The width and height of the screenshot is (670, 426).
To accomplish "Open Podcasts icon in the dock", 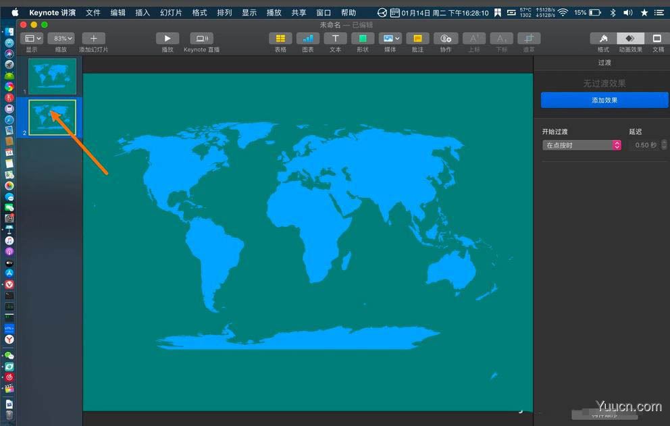I will point(9,251).
